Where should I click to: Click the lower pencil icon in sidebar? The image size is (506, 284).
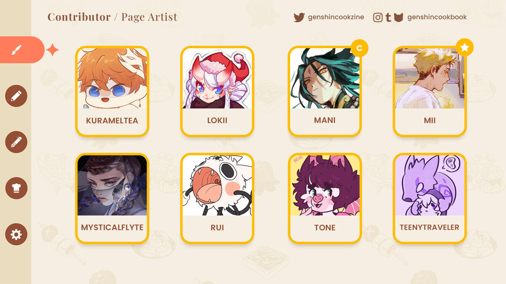[x=16, y=142]
